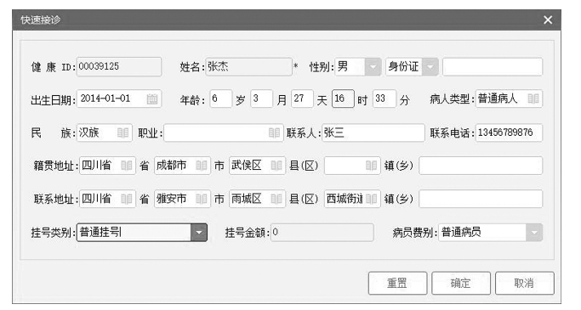Focus the 挂号金额 field showing 0

(x=322, y=233)
